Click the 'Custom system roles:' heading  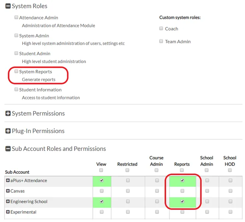[180, 18]
